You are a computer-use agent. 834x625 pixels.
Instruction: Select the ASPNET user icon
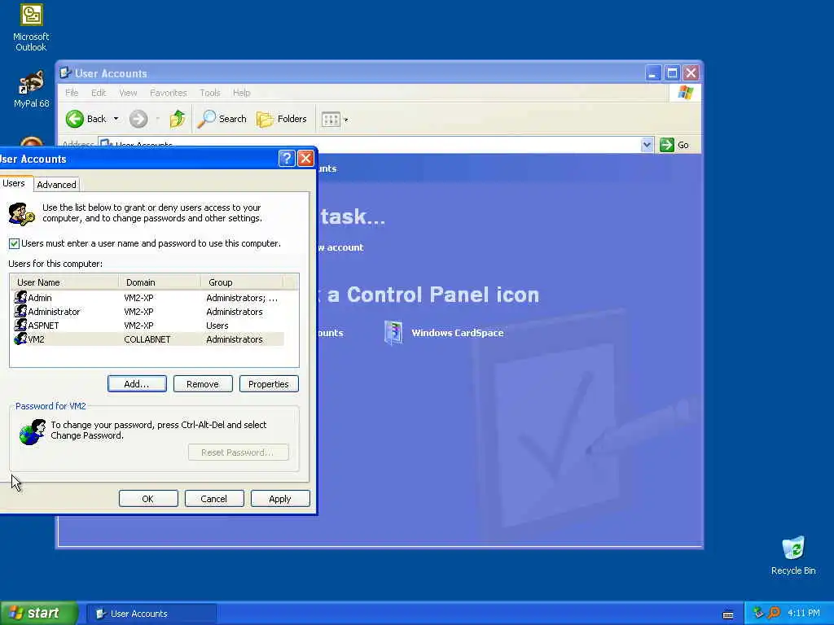click(20, 325)
